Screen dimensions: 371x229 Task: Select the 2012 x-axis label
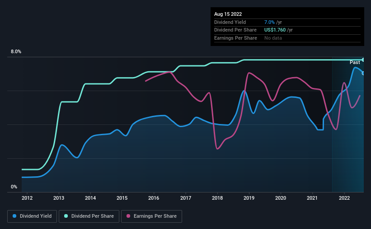[x=27, y=198]
